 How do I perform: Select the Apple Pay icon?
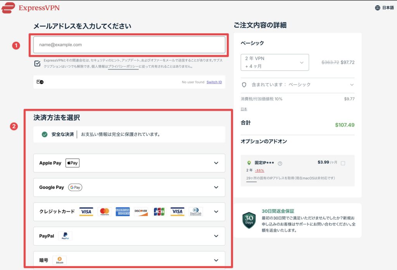click(72, 163)
